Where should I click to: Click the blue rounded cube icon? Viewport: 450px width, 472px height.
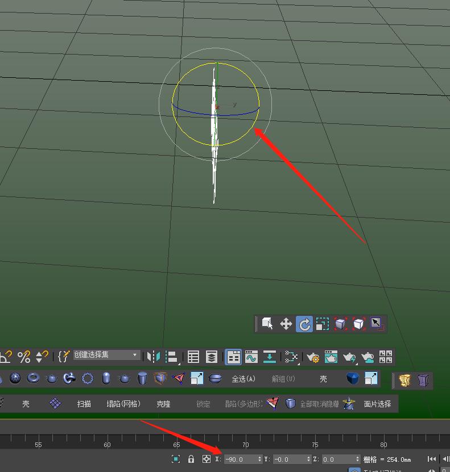[x=291, y=403]
